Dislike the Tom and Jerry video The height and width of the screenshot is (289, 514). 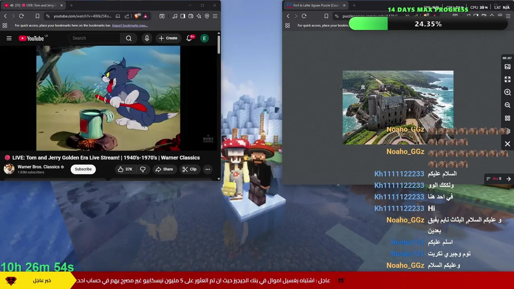pos(143,169)
